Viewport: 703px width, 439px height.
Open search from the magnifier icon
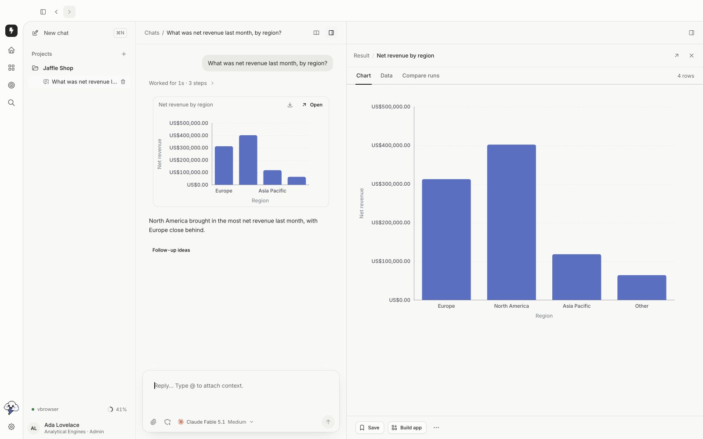[11, 103]
